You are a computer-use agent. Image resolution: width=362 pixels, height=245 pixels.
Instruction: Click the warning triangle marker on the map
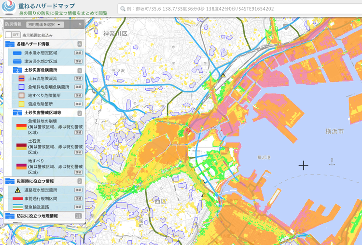tap(223, 75)
